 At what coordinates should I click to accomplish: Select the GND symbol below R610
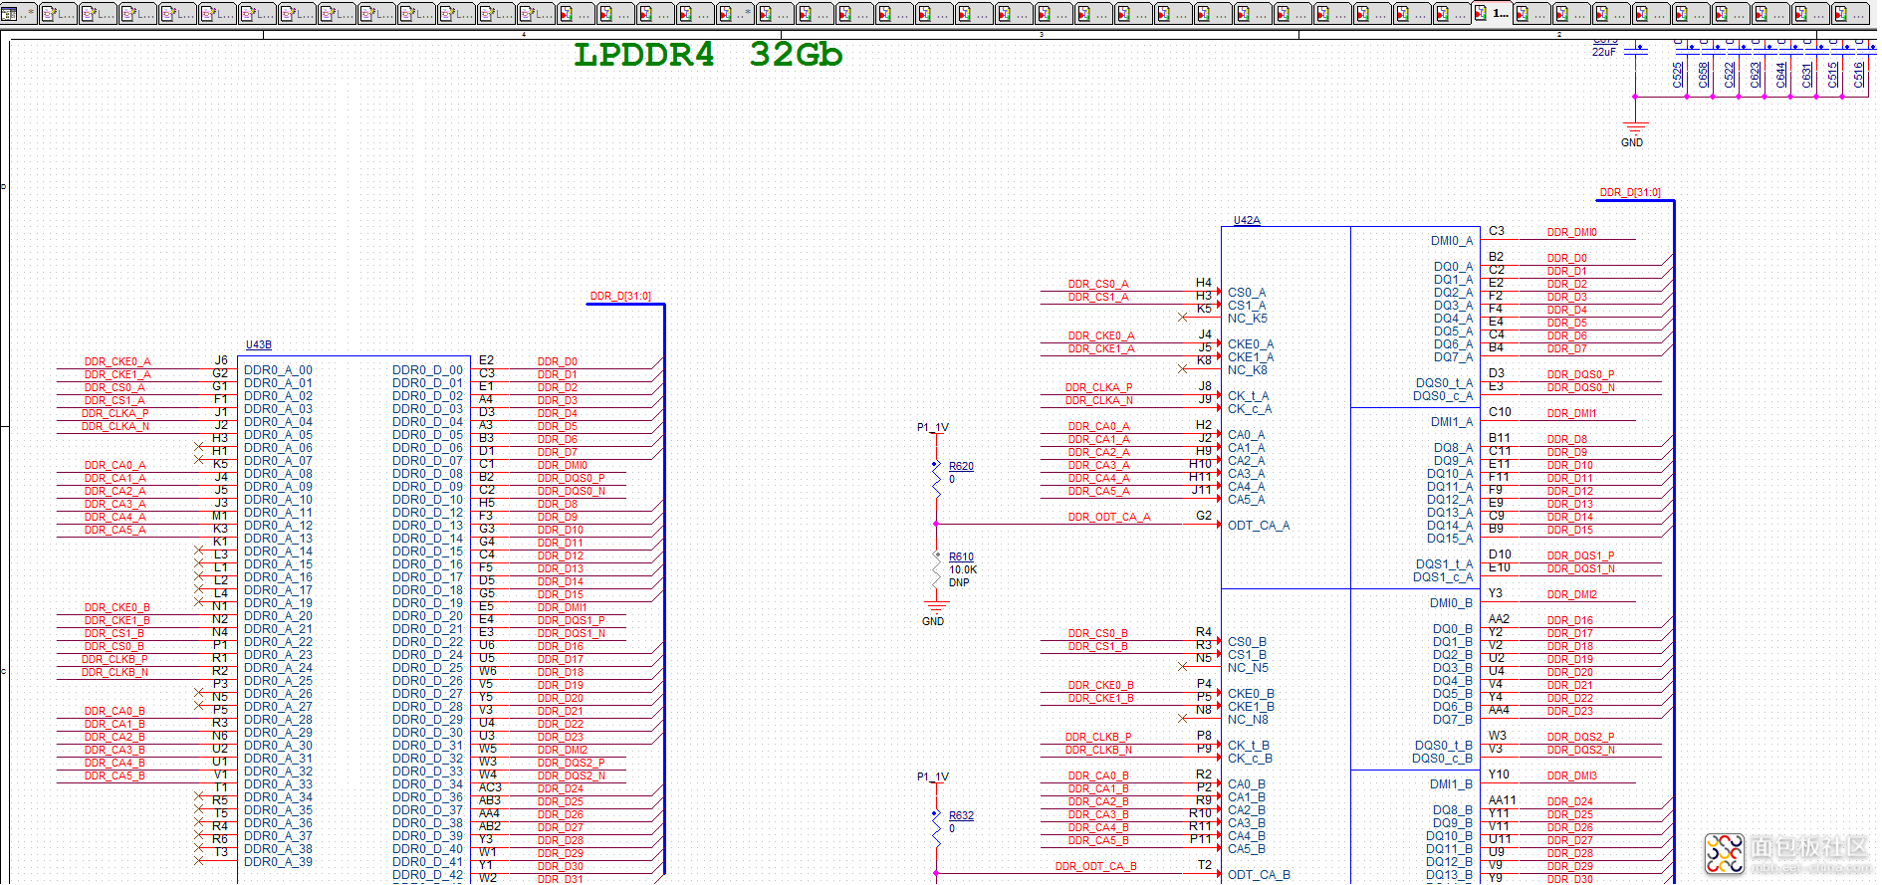coord(935,611)
